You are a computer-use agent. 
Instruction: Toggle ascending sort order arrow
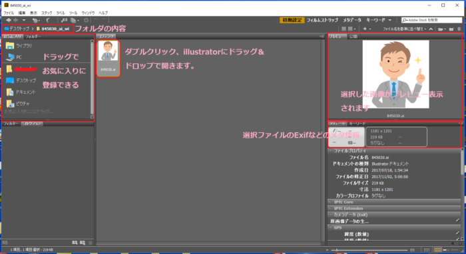(431, 29)
